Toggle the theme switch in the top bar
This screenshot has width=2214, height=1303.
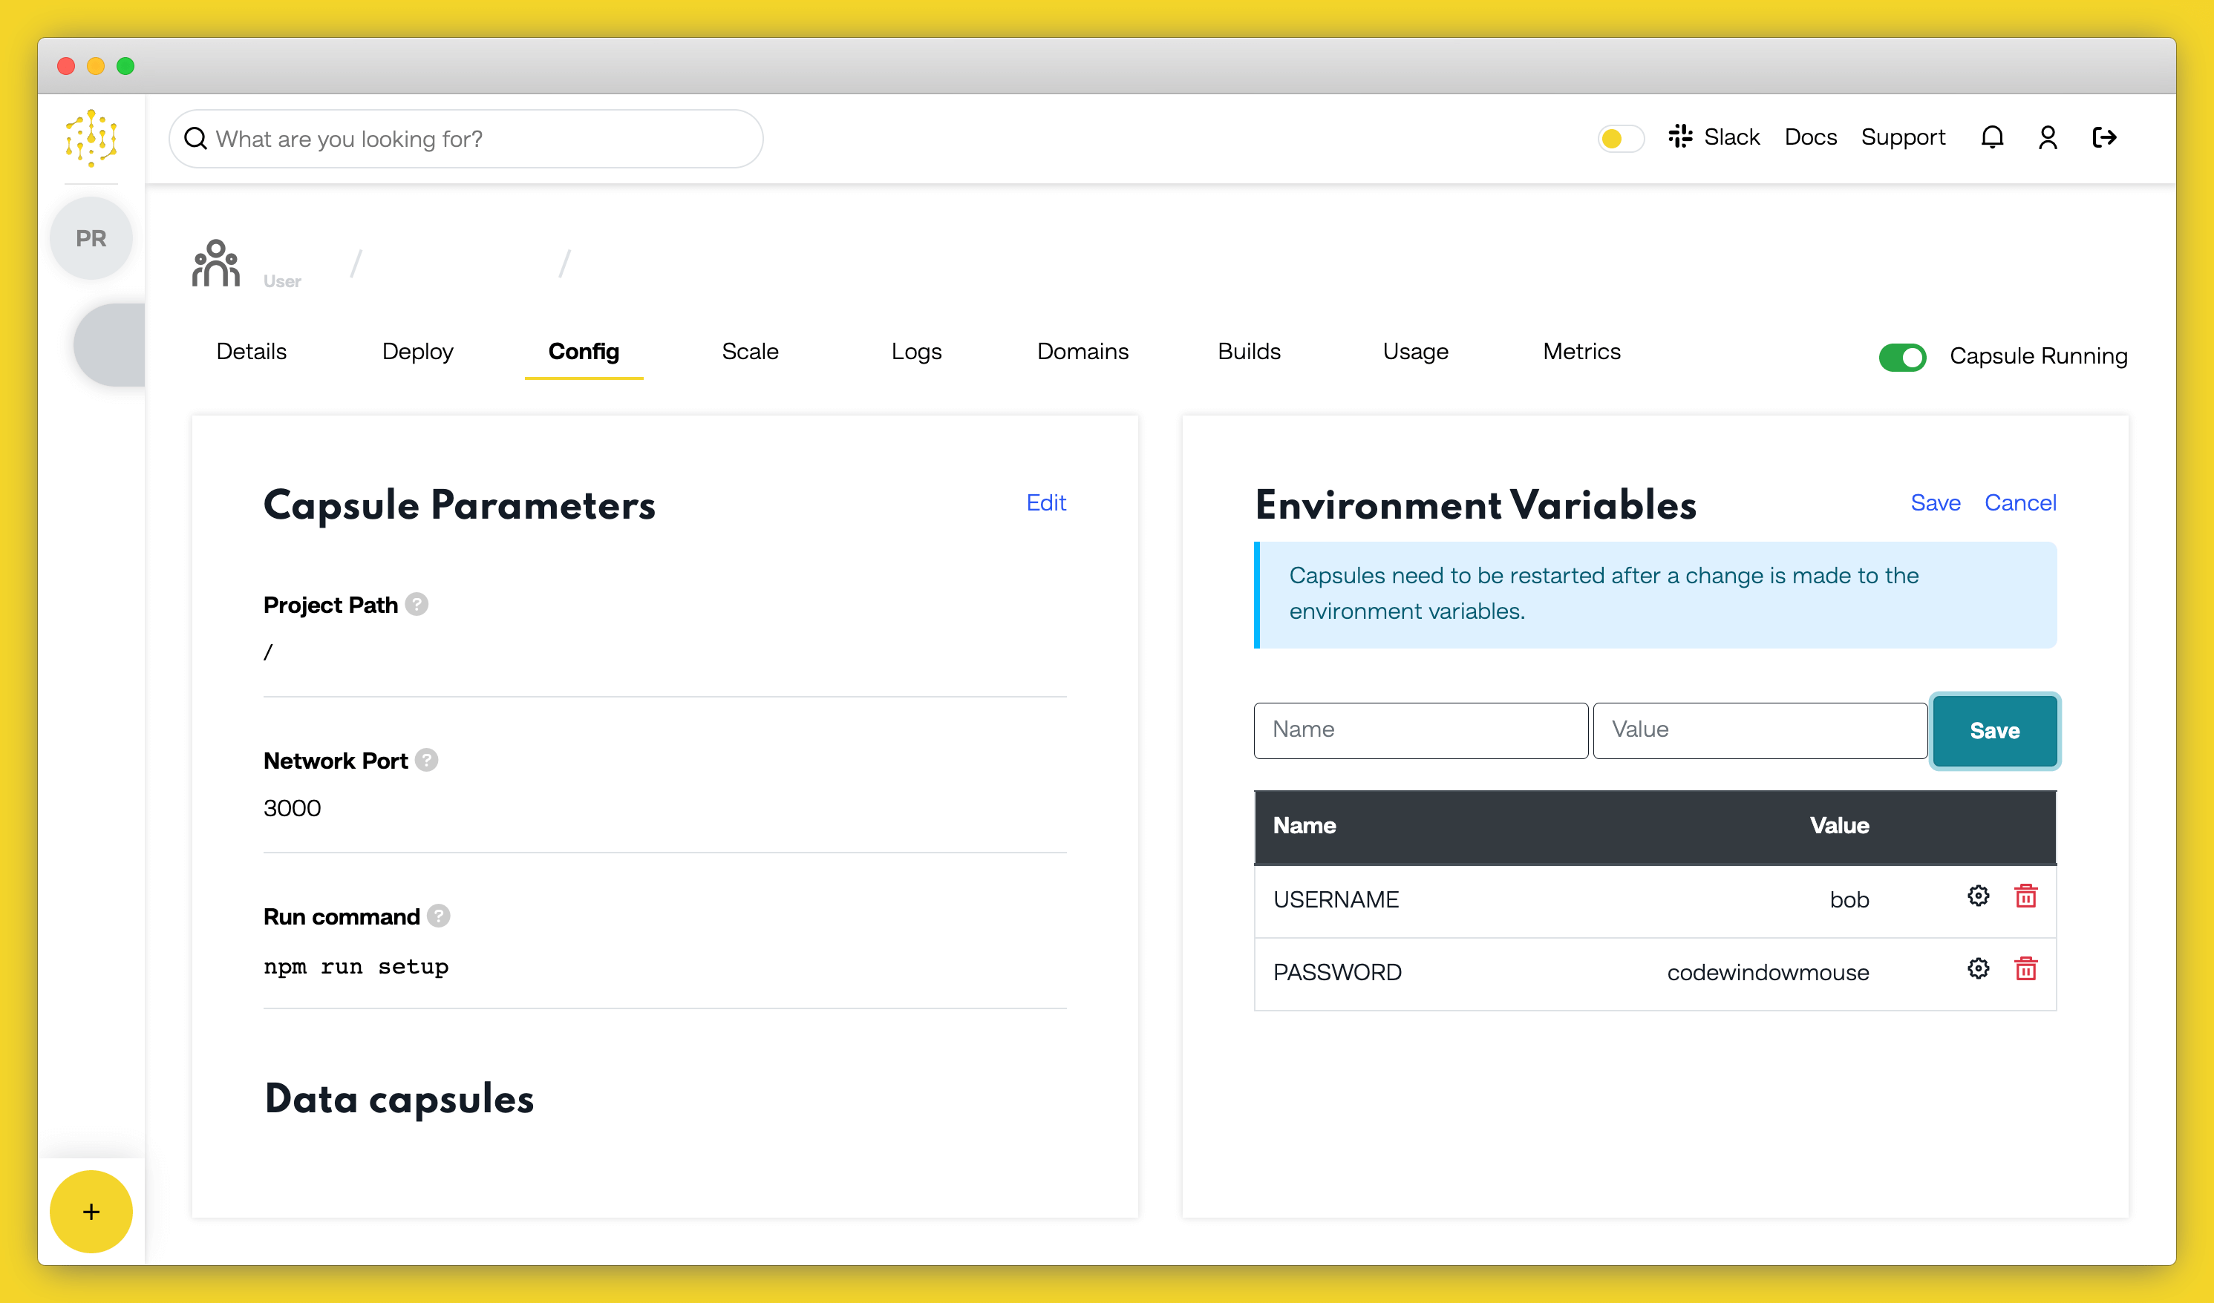[x=1620, y=139]
